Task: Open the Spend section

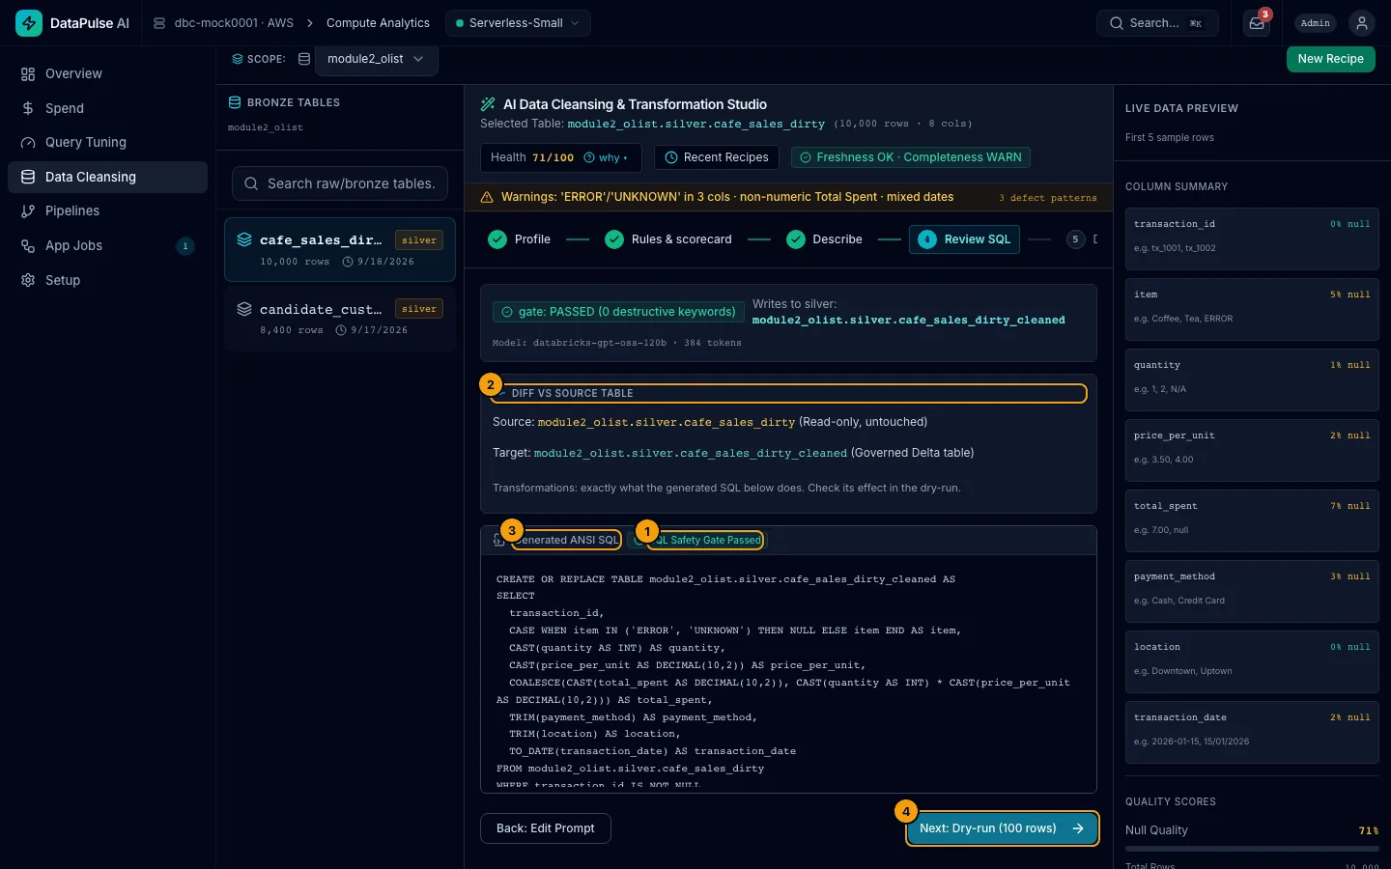Action: click(107, 108)
